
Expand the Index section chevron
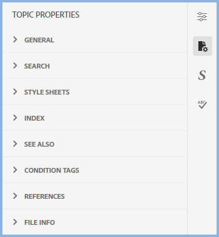point(15,118)
